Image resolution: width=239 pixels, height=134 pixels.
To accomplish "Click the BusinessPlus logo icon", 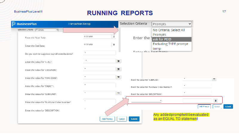I will 14,24.
